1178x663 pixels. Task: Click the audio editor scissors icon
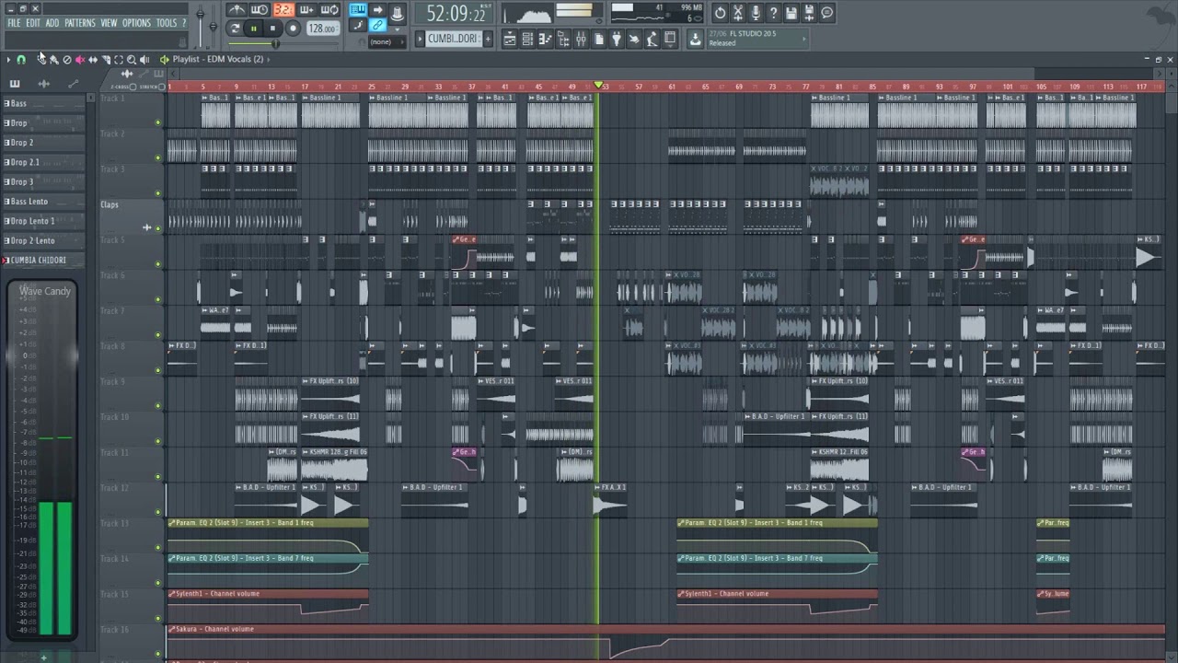[737, 13]
